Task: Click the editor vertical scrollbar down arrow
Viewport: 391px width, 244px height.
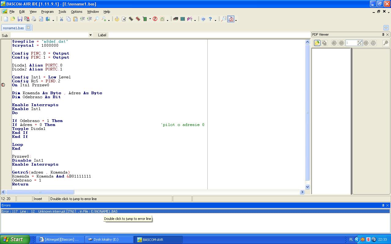Action: [x=308, y=187]
